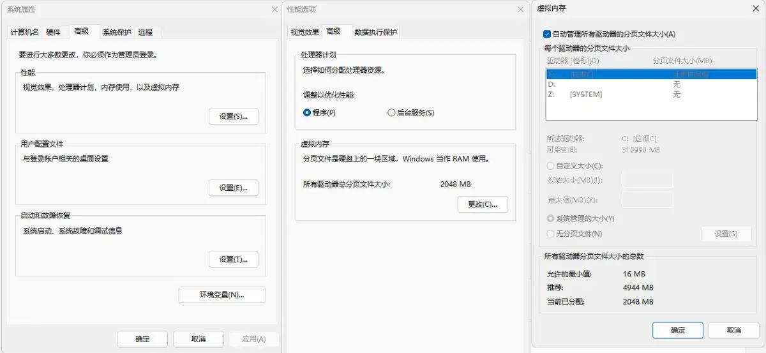766x353 pixels.
Task: Select the 程序(P) radio option
Action: pos(319,112)
